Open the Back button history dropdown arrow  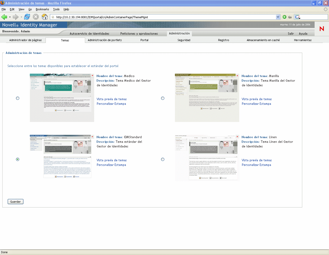pyautogui.click(x=10, y=17)
